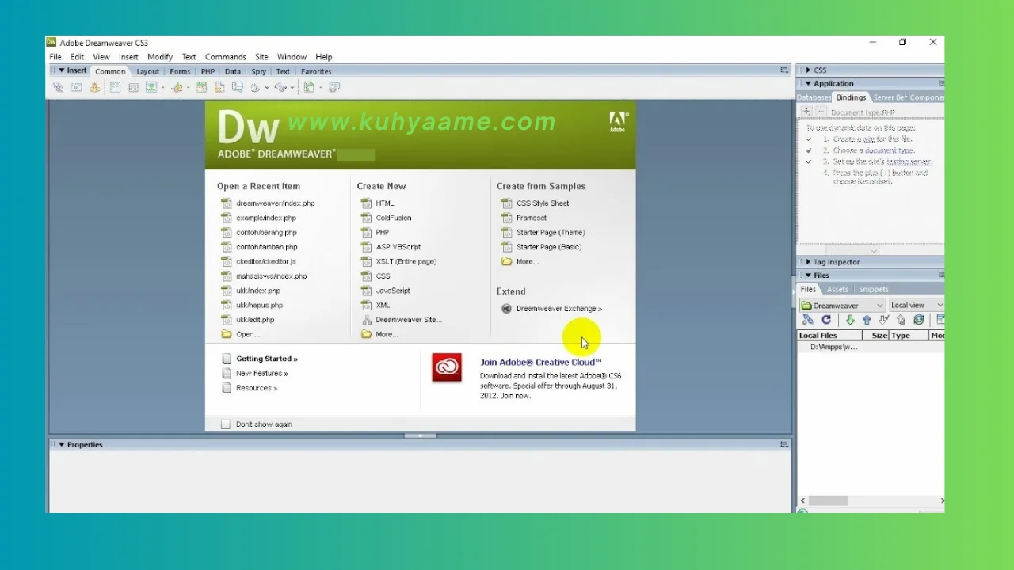Click Connect to remote host icon in Files
The height and width of the screenshot is (570, 1014).
(808, 320)
